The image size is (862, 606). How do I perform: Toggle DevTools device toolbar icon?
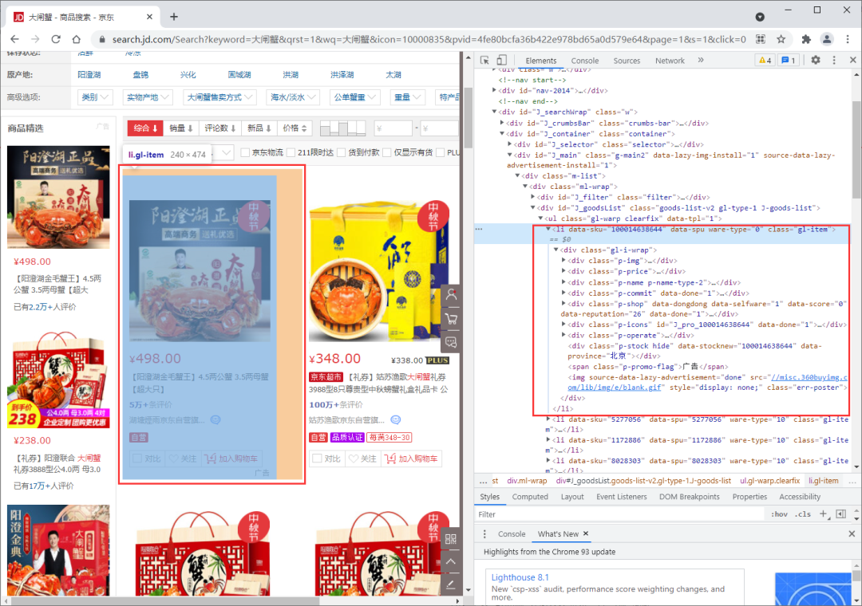(501, 60)
